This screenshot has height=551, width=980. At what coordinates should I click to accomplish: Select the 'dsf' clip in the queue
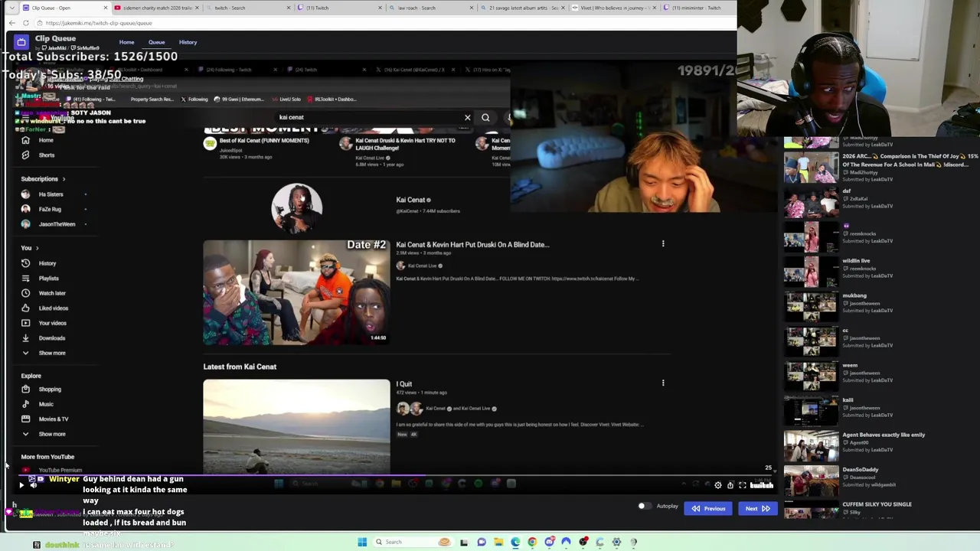880,202
